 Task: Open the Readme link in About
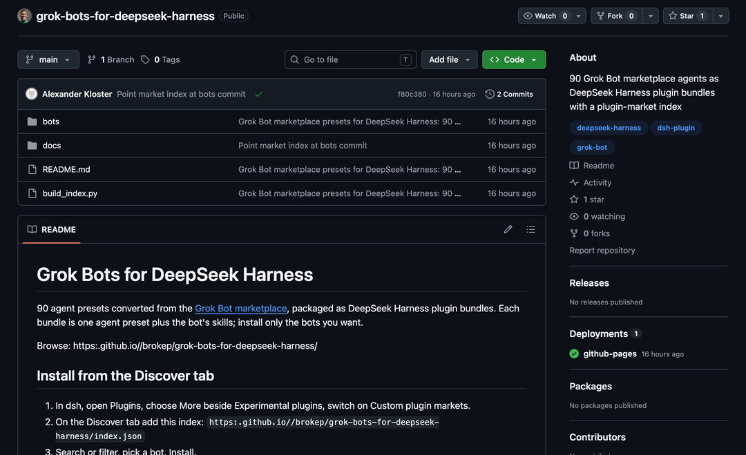click(592, 166)
